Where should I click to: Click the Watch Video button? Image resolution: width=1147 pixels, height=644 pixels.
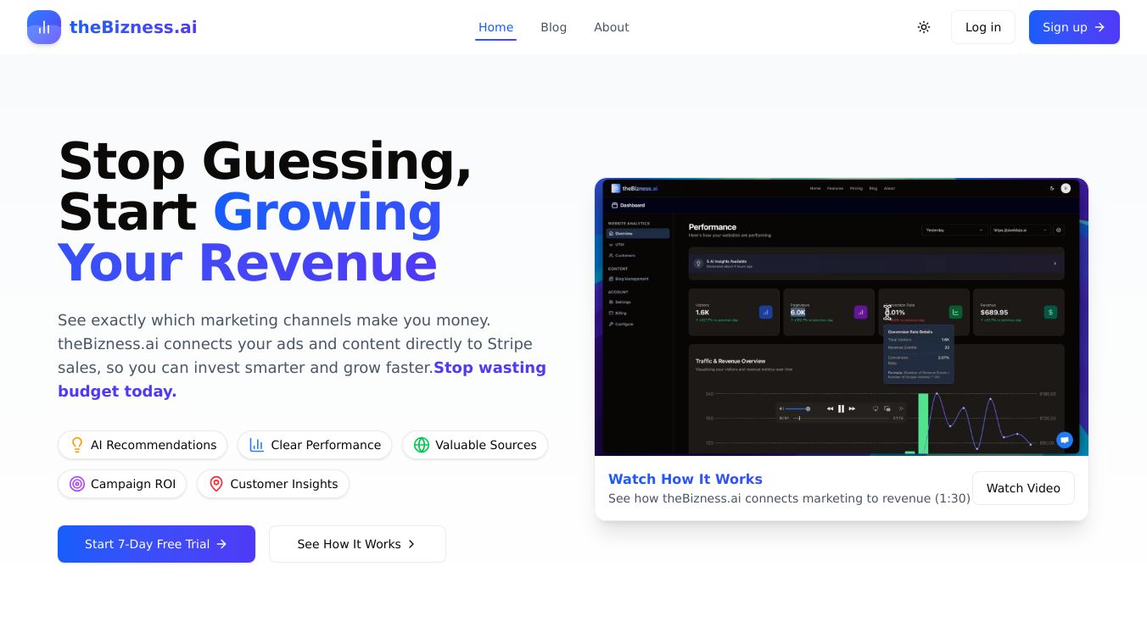[1023, 488]
